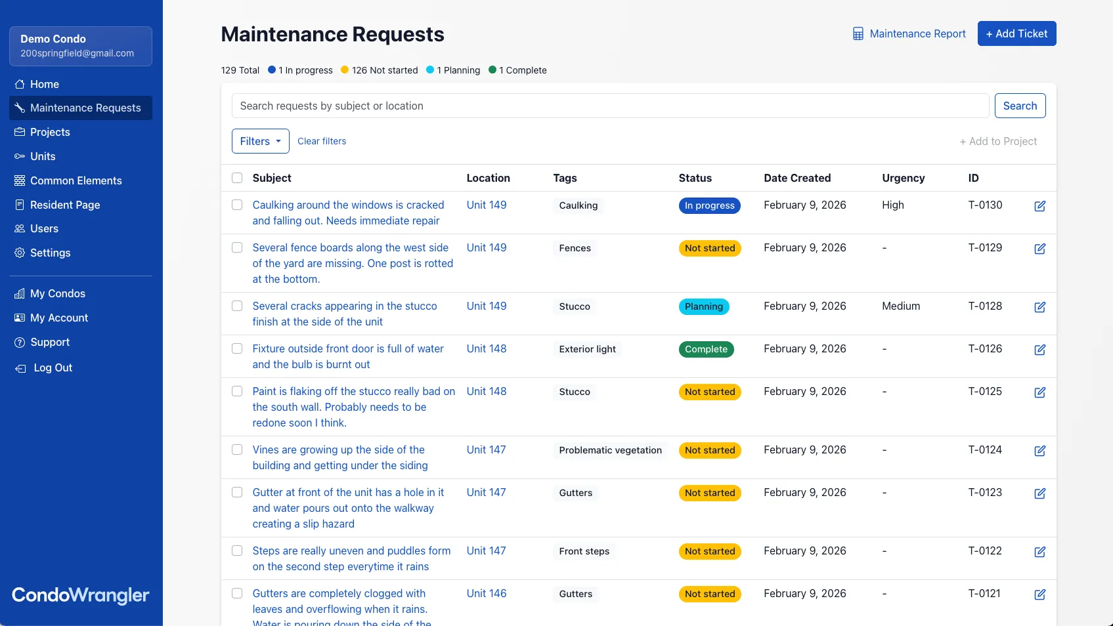Click the Clear filters link
1113x626 pixels.
(322, 141)
